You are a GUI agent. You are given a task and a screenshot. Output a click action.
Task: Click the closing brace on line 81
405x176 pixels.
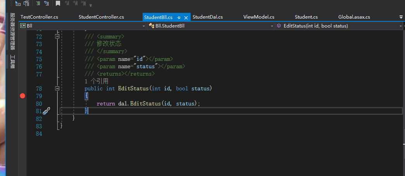pos(86,111)
